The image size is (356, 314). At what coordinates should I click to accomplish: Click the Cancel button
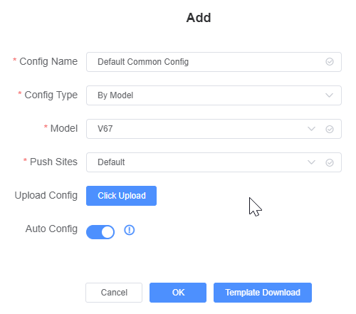[114, 293]
